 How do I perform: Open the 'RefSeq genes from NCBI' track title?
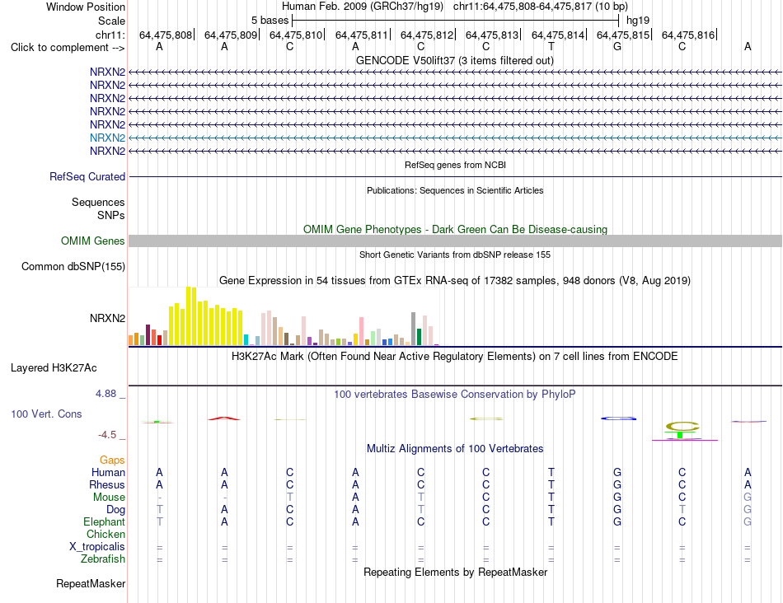pyautogui.click(x=455, y=165)
